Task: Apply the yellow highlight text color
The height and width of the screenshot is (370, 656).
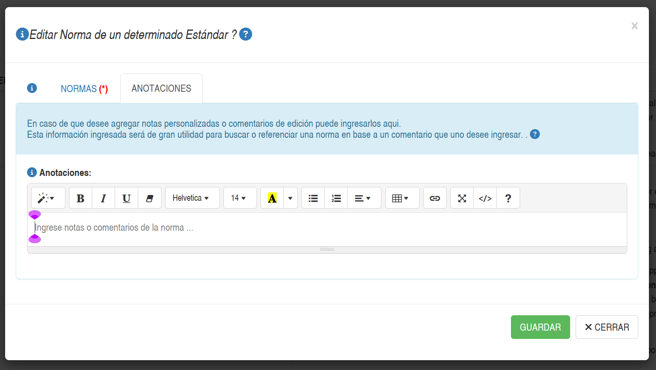Action: point(272,198)
